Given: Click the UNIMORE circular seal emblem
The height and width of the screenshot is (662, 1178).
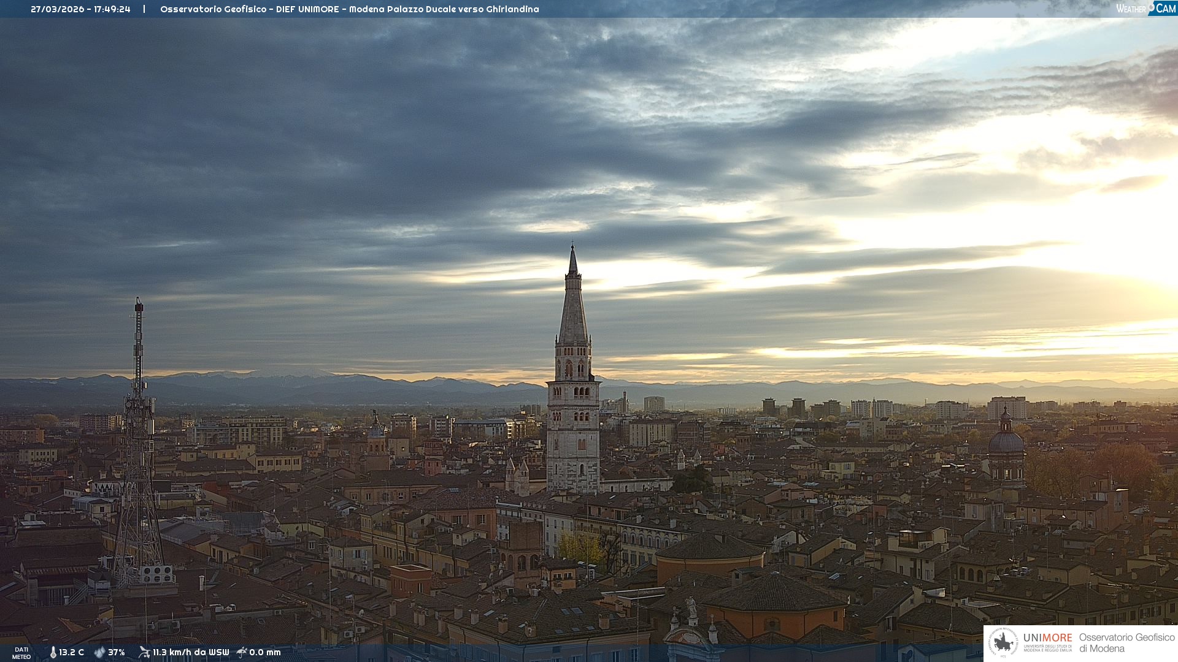Looking at the screenshot, I should [x=1004, y=642].
